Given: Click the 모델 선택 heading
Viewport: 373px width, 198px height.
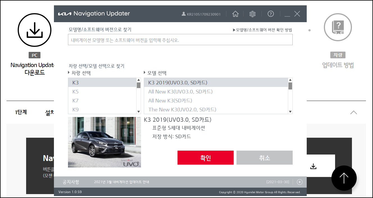Looking at the screenshot, I should point(157,73).
